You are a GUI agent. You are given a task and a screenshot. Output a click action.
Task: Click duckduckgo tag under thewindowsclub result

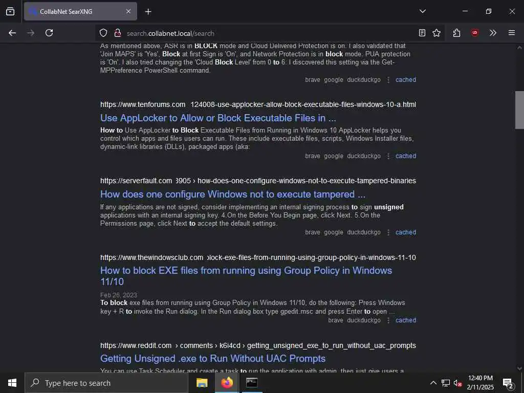364,320
